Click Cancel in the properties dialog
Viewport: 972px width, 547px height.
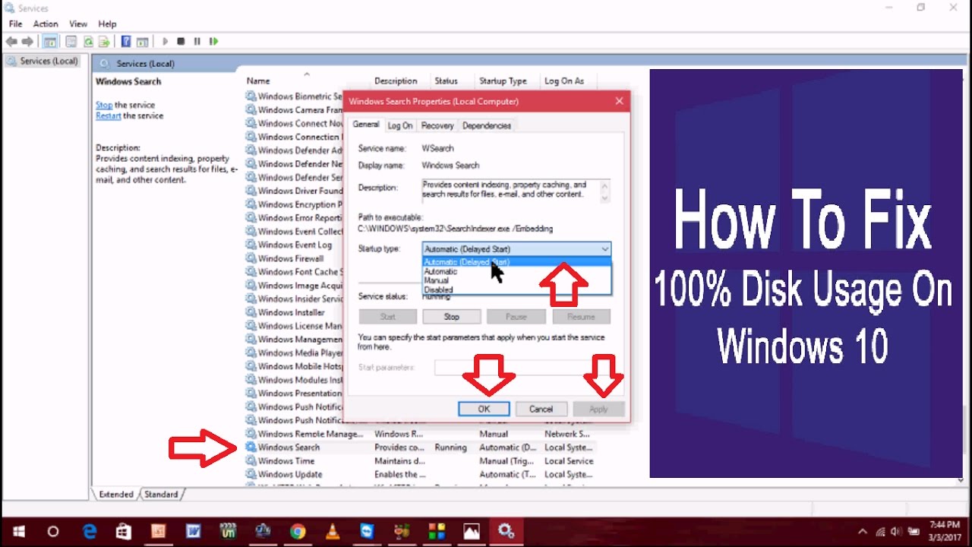(x=541, y=409)
